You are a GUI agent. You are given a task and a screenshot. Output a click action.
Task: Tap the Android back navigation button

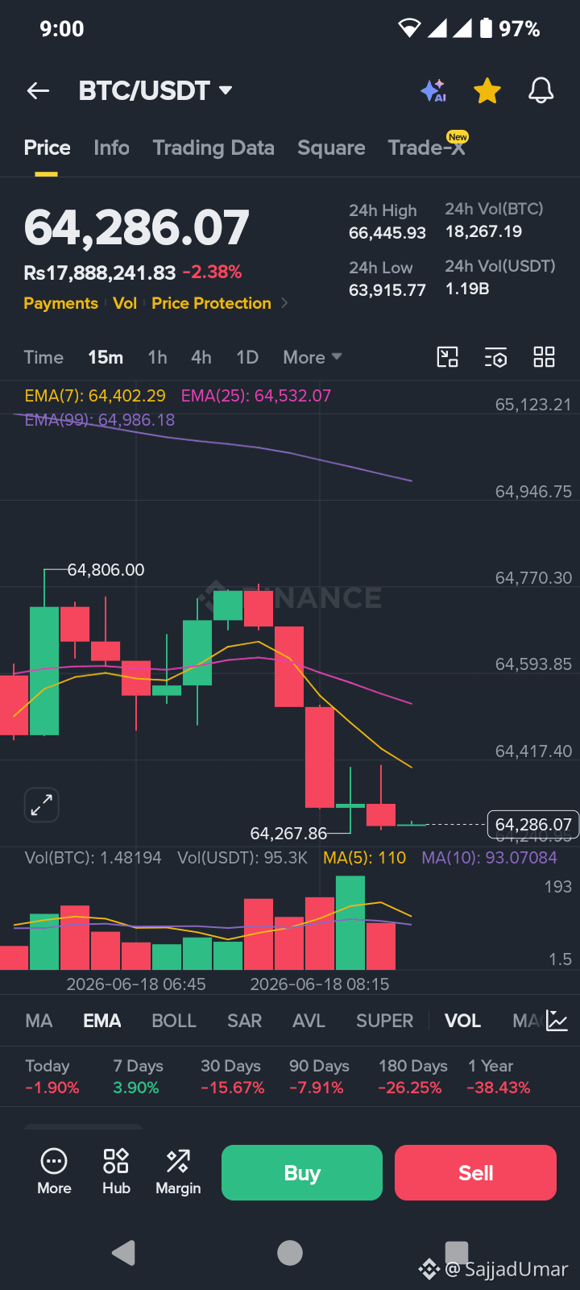click(123, 1252)
